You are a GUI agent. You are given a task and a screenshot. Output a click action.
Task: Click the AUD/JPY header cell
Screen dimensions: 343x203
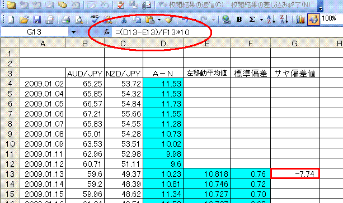tap(85, 74)
